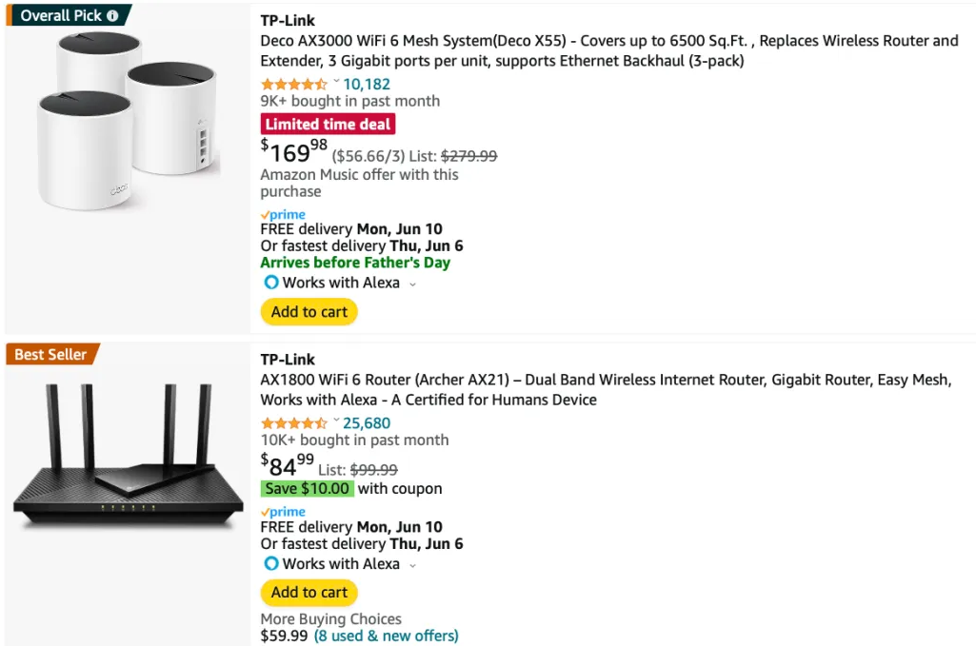Expand ratings popover arrow for Deco AX3000

(336, 83)
